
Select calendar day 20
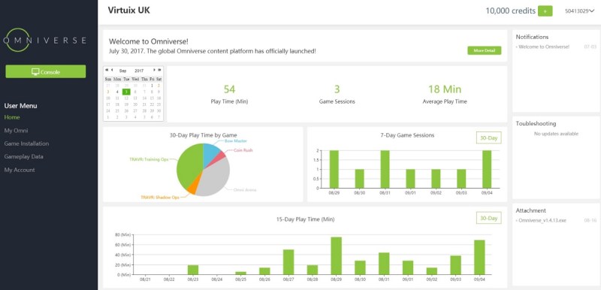135,104
